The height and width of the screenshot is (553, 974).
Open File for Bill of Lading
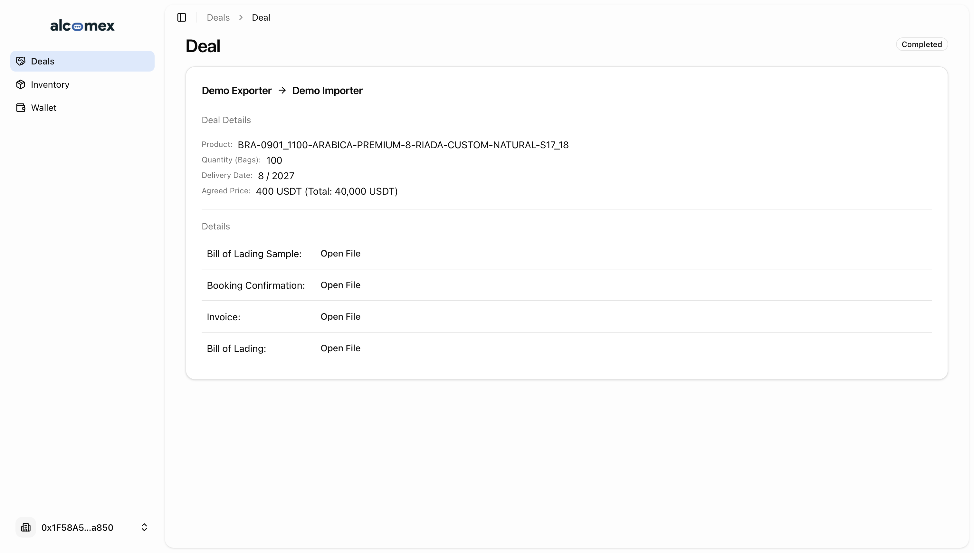pos(340,348)
